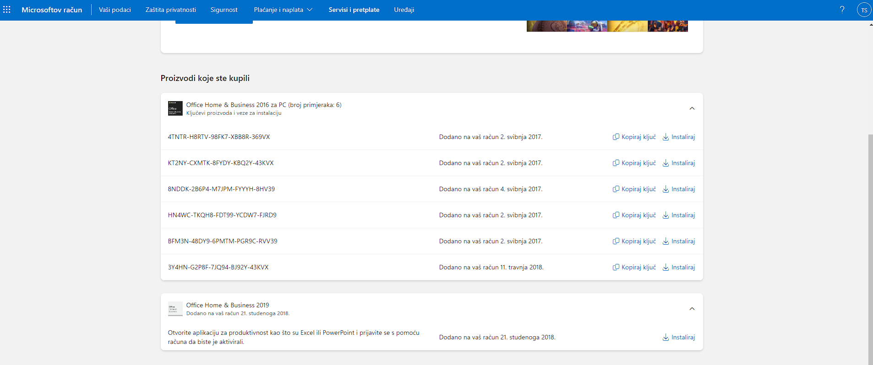Click the page vertical scrollbar thumb

[871, 249]
